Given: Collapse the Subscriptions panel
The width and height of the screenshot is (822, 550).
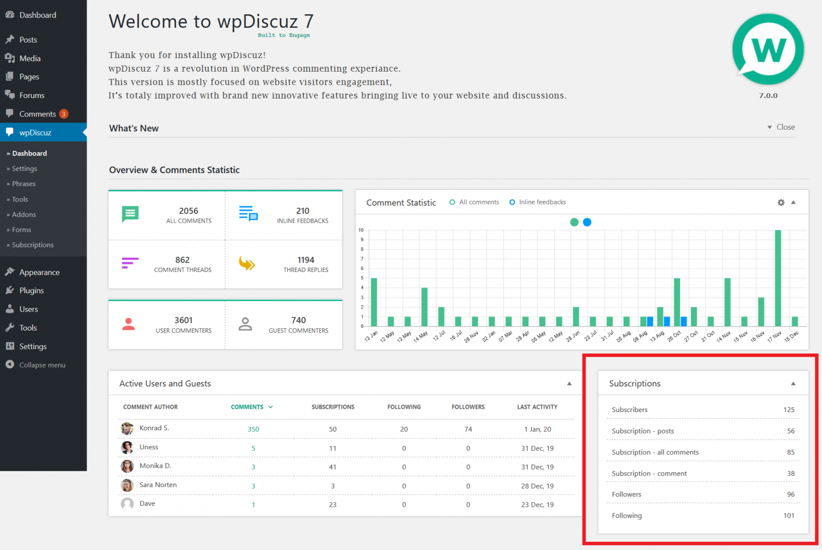Looking at the screenshot, I should [x=793, y=383].
